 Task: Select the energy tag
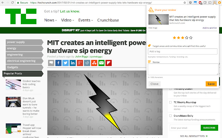[x=24, y=48]
